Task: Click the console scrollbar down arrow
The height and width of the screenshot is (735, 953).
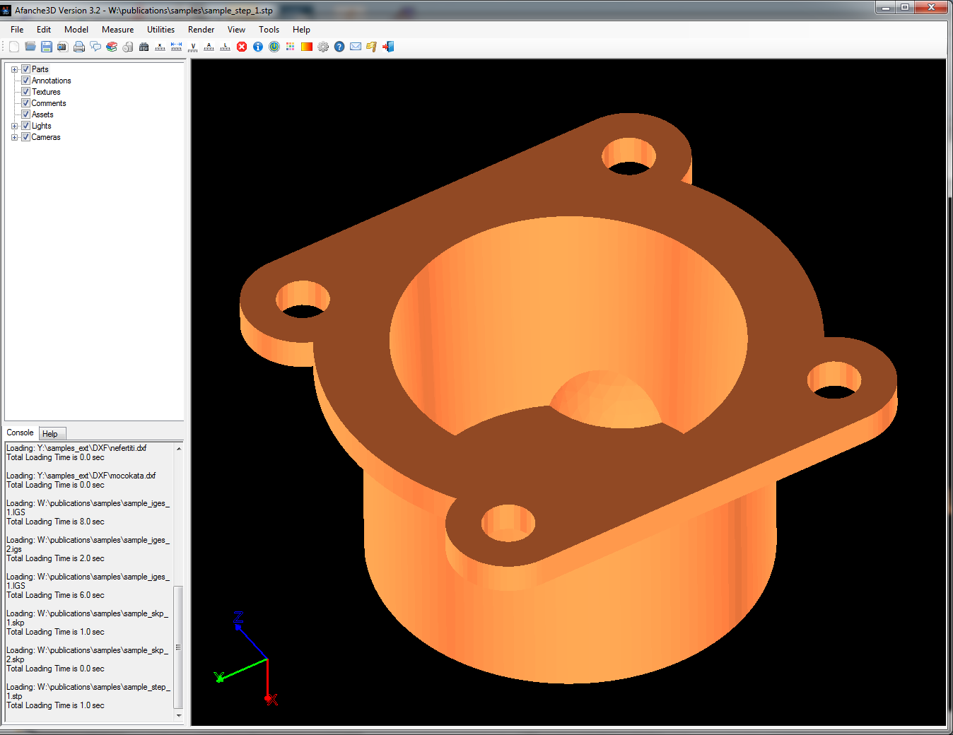Action: click(x=179, y=715)
